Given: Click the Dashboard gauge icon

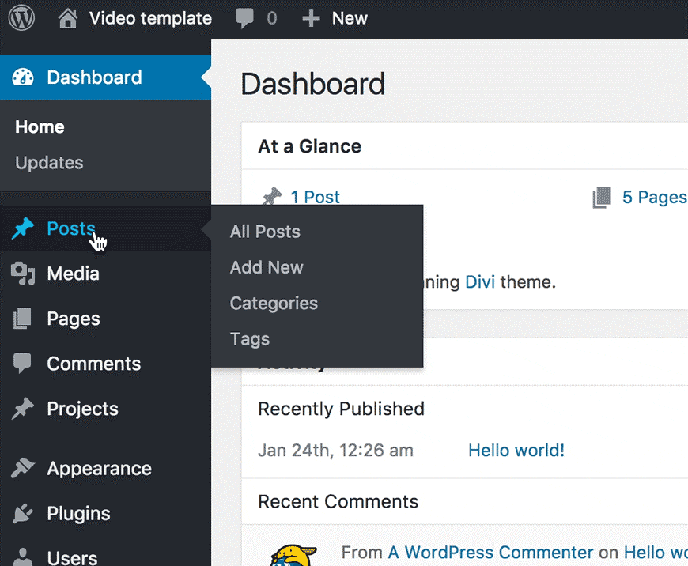Looking at the screenshot, I should (23, 77).
